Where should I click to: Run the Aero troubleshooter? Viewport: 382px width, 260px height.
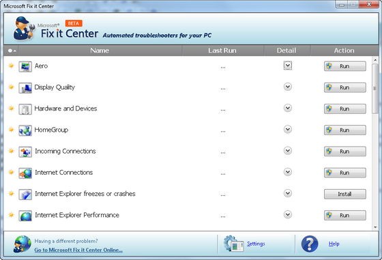[345, 66]
